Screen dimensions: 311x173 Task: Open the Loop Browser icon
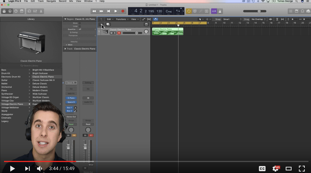pyautogui.click(x=303, y=11)
